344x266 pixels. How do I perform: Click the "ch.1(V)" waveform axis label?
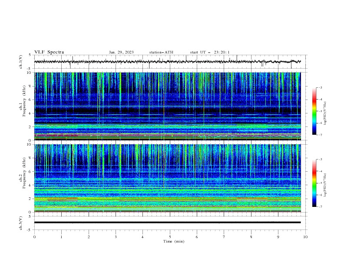21,62
